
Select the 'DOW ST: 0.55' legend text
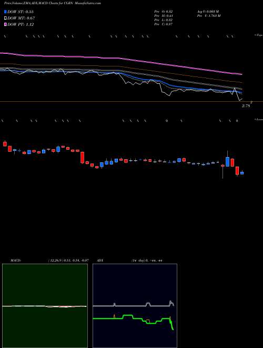(x=21, y=12)
